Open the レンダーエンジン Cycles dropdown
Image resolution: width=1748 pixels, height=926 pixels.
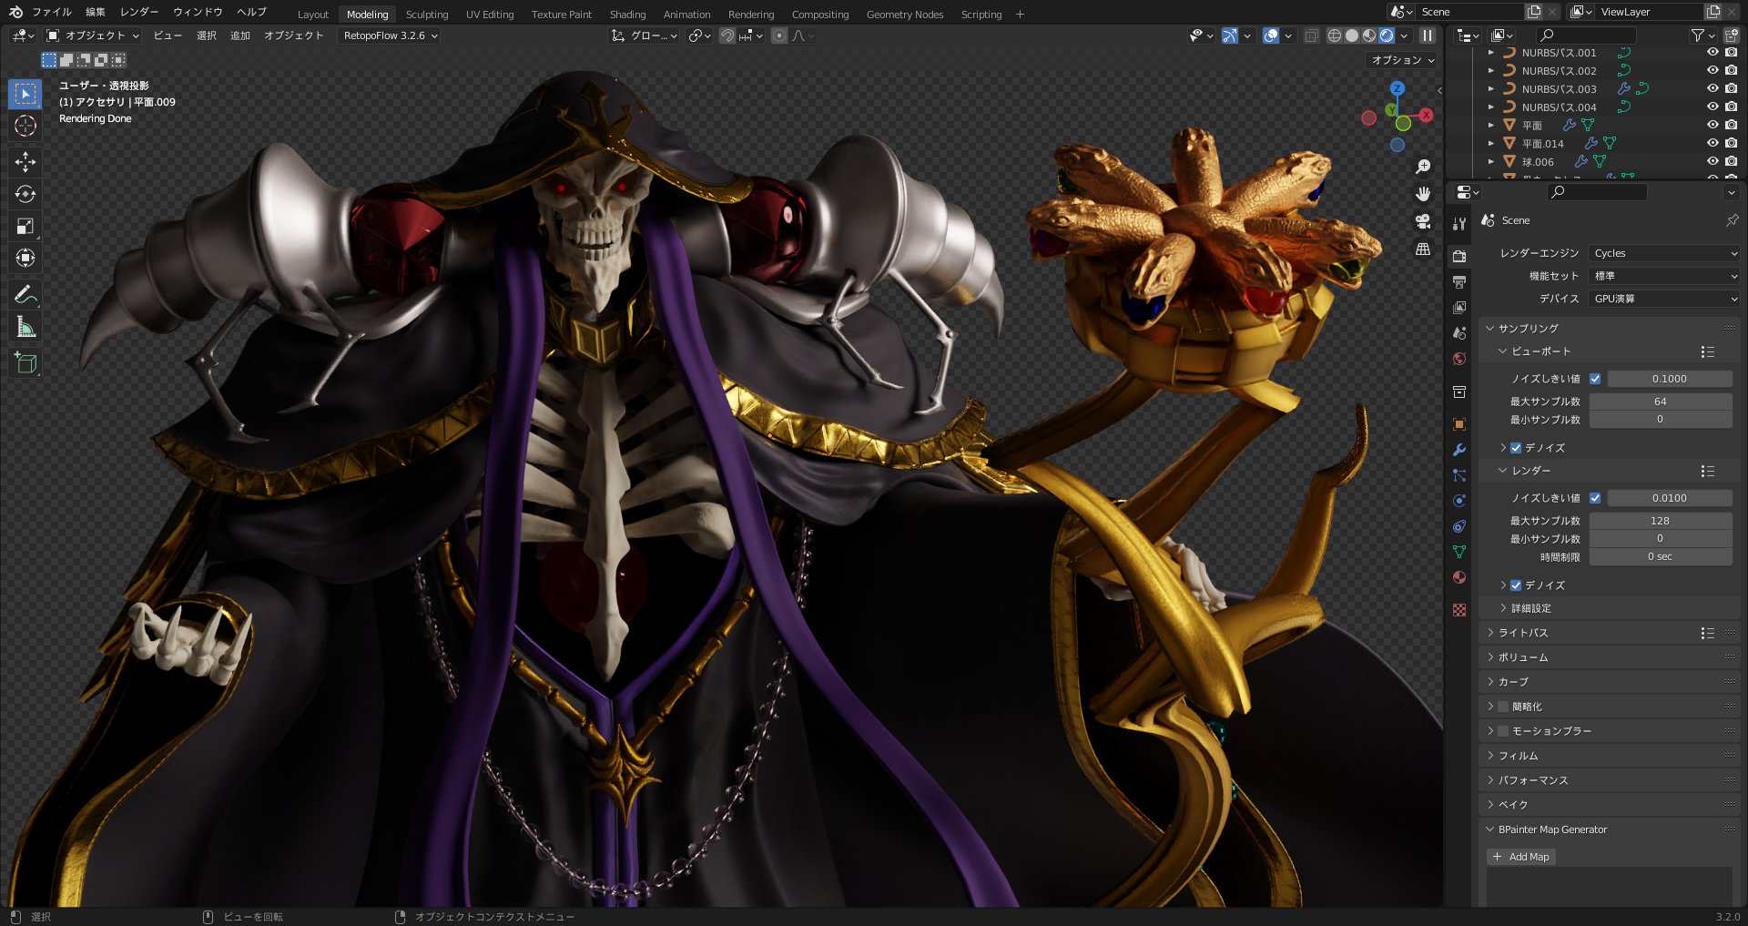pyautogui.click(x=1665, y=253)
